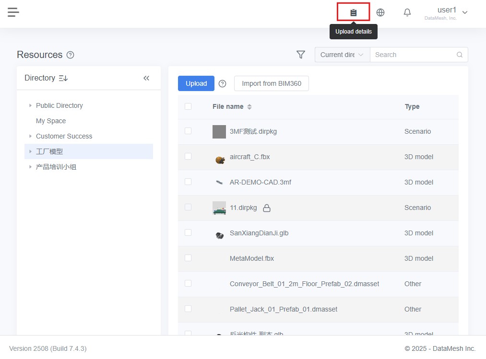Screen dimensions: 486x359
Task: Click the Directory sort order icon
Action: pyautogui.click(x=63, y=78)
